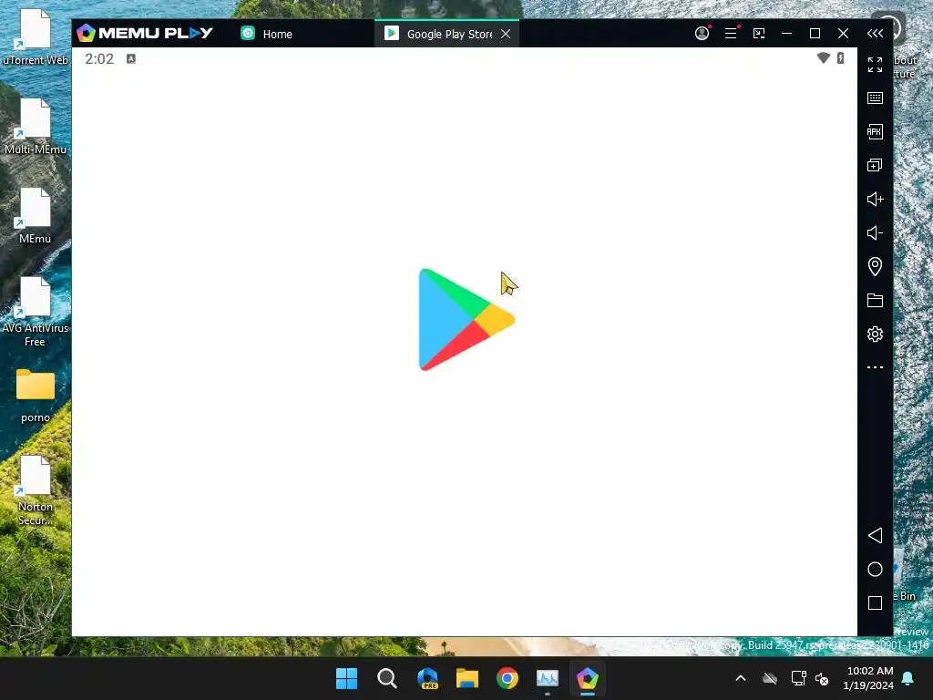Click the MEmu Play logo
The width and height of the screenshot is (933, 700).
tap(145, 33)
